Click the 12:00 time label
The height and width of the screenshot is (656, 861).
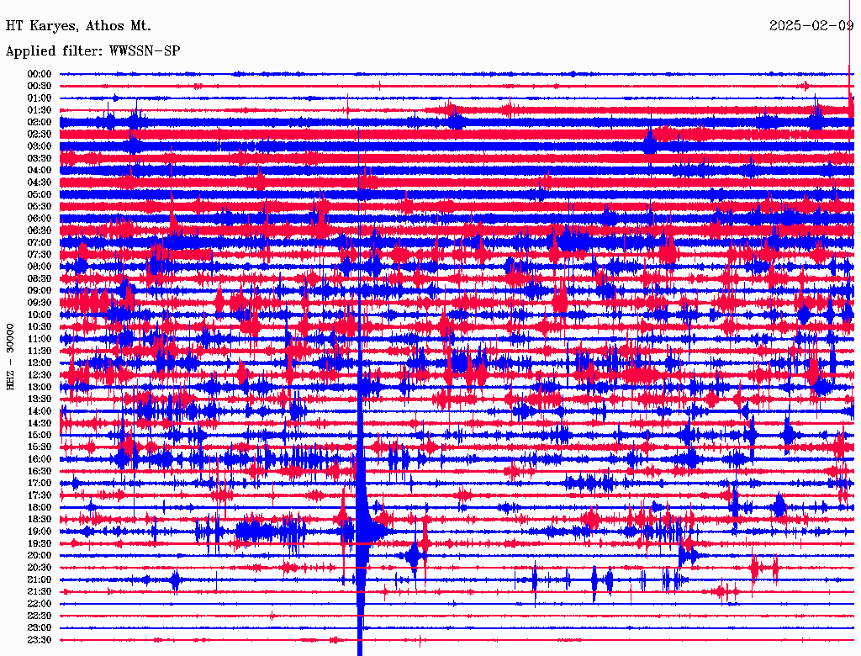tap(40, 363)
